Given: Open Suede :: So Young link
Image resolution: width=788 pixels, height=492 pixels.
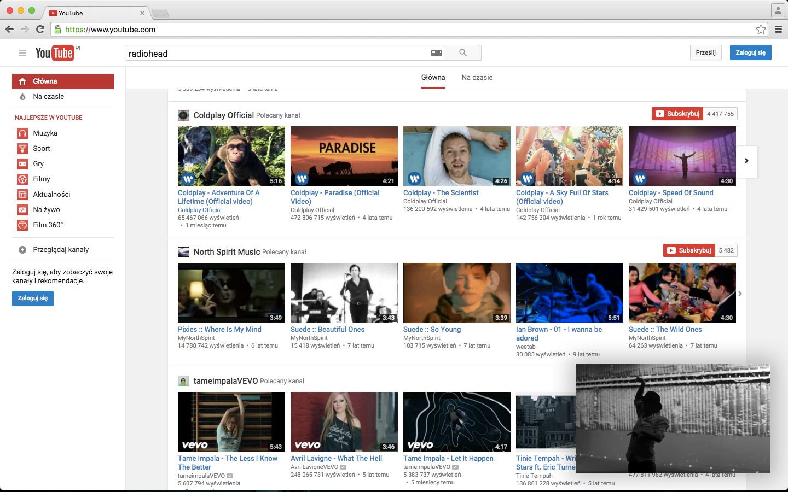Looking at the screenshot, I should click(x=432, y=329).
